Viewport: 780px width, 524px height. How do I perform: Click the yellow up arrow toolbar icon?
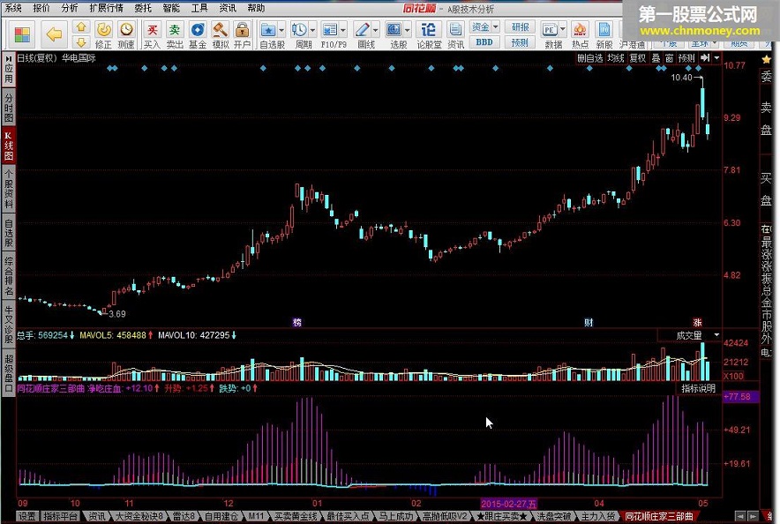coord(81,26)
